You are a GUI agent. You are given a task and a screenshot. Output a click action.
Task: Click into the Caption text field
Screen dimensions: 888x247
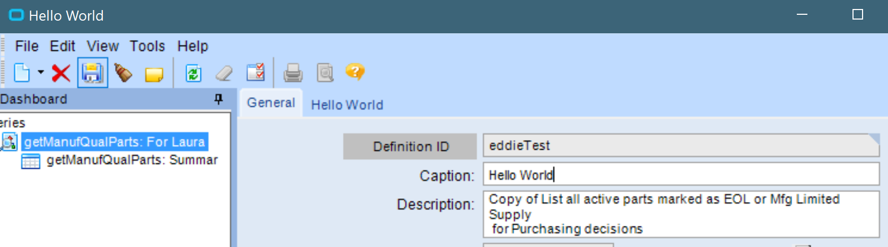[681, 175]
